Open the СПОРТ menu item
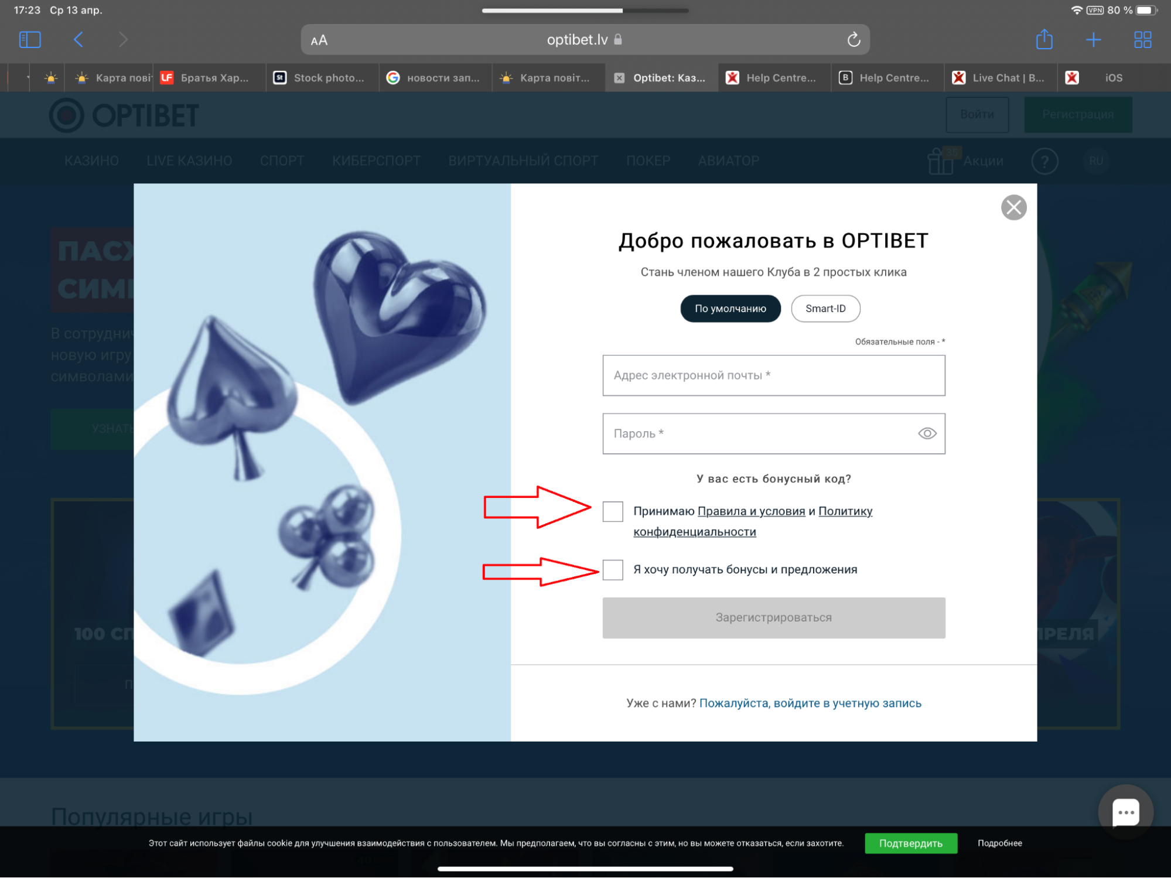Screen dimensions: 1171x878 pyautogui.click(x=282, y=161)
